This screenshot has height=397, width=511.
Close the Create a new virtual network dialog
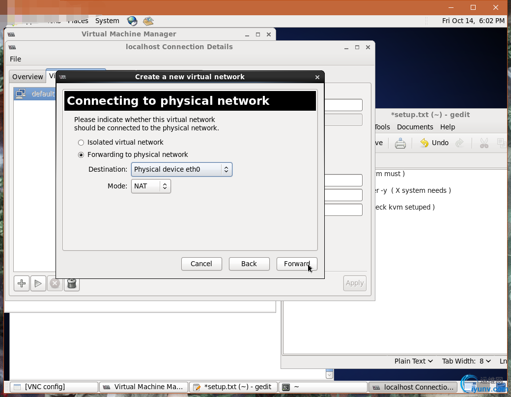[317, 77]
